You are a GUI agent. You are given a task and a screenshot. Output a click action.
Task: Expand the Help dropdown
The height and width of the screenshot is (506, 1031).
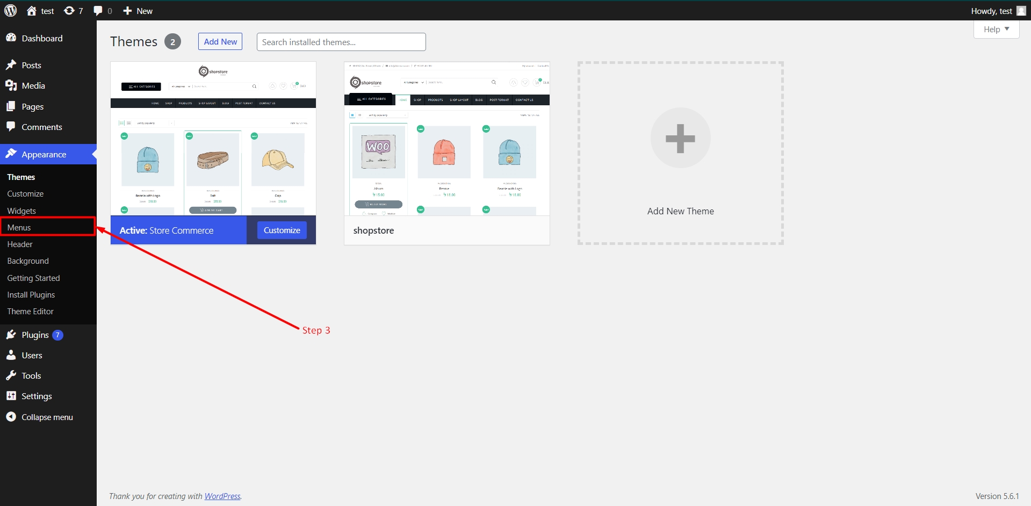click(x=996, y=29)
